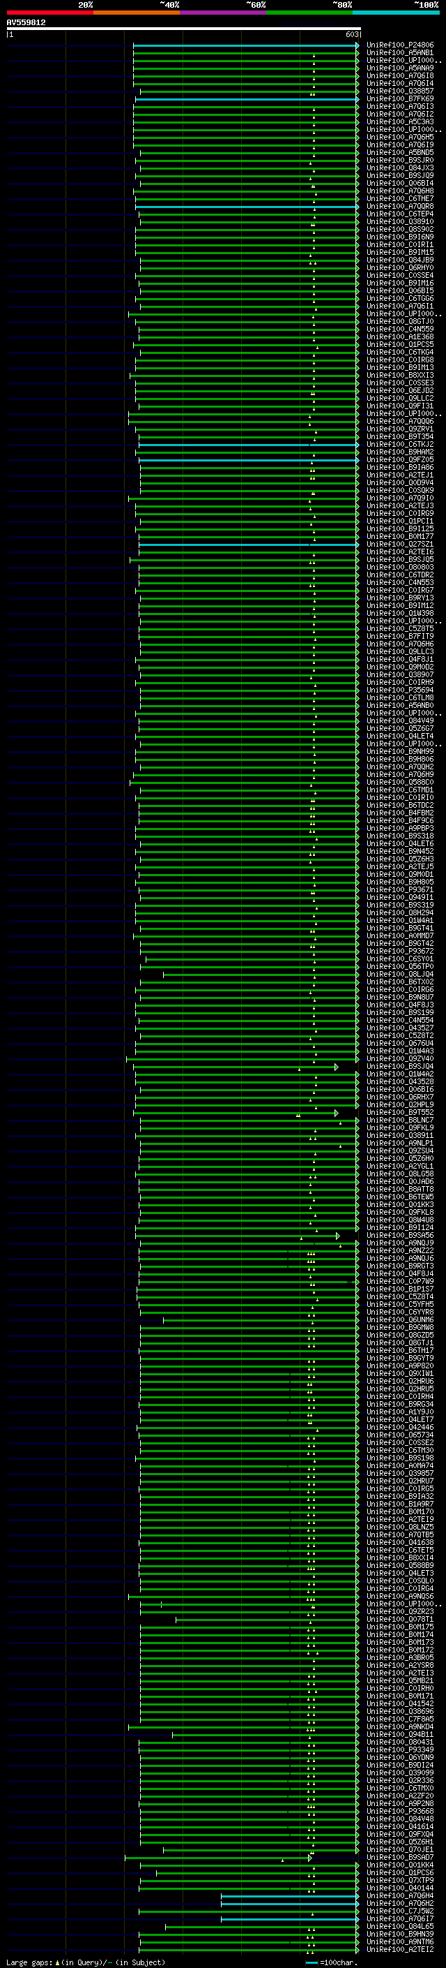Select hit UniRef100_B7FK69

click(x=400, y=98)
